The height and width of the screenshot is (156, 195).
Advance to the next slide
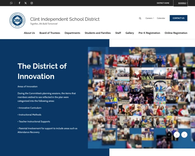[x=184, y=135]
